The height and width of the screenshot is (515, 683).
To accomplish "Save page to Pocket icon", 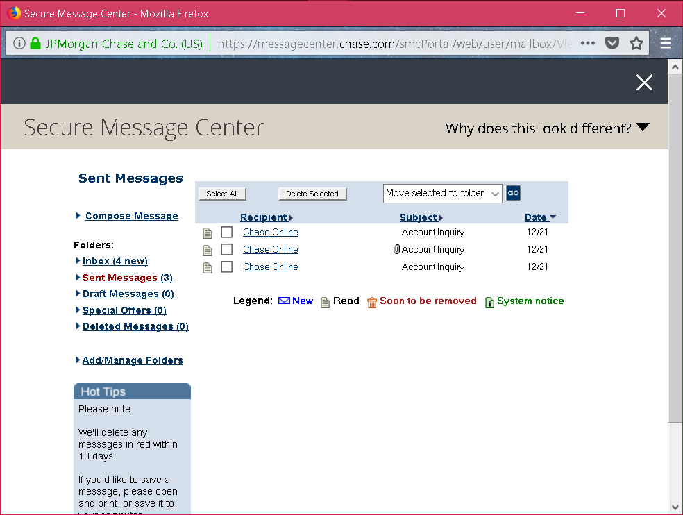I will point(612,43).
